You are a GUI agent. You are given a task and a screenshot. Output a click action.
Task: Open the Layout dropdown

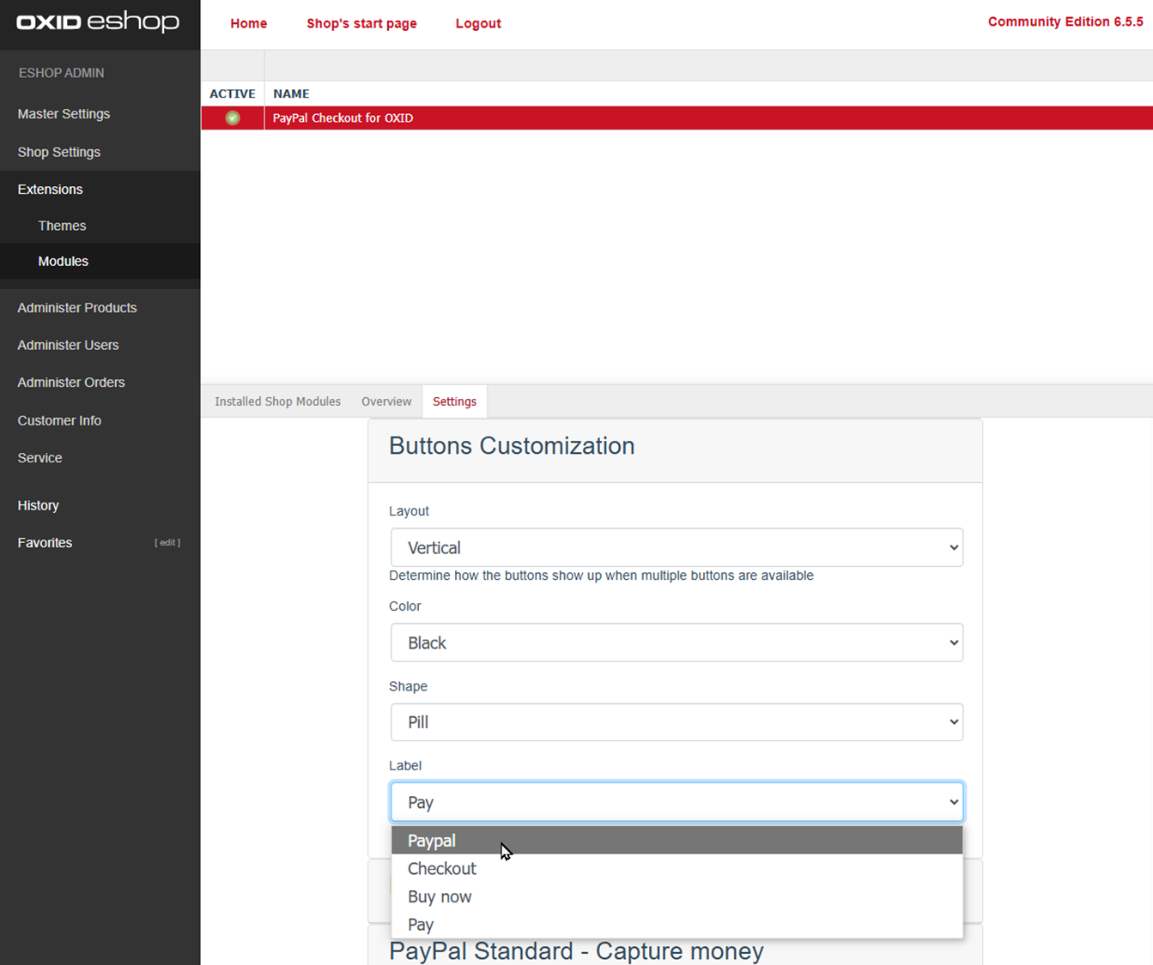coord(677,547)
